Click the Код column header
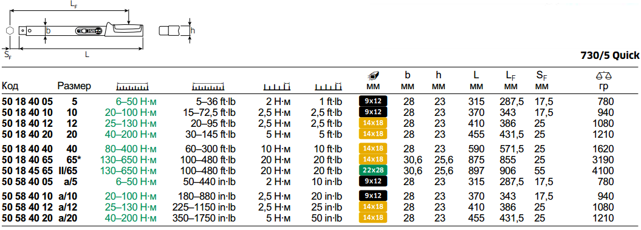The width and height of the screenshot is (641, 230). [x=10, y=86]
